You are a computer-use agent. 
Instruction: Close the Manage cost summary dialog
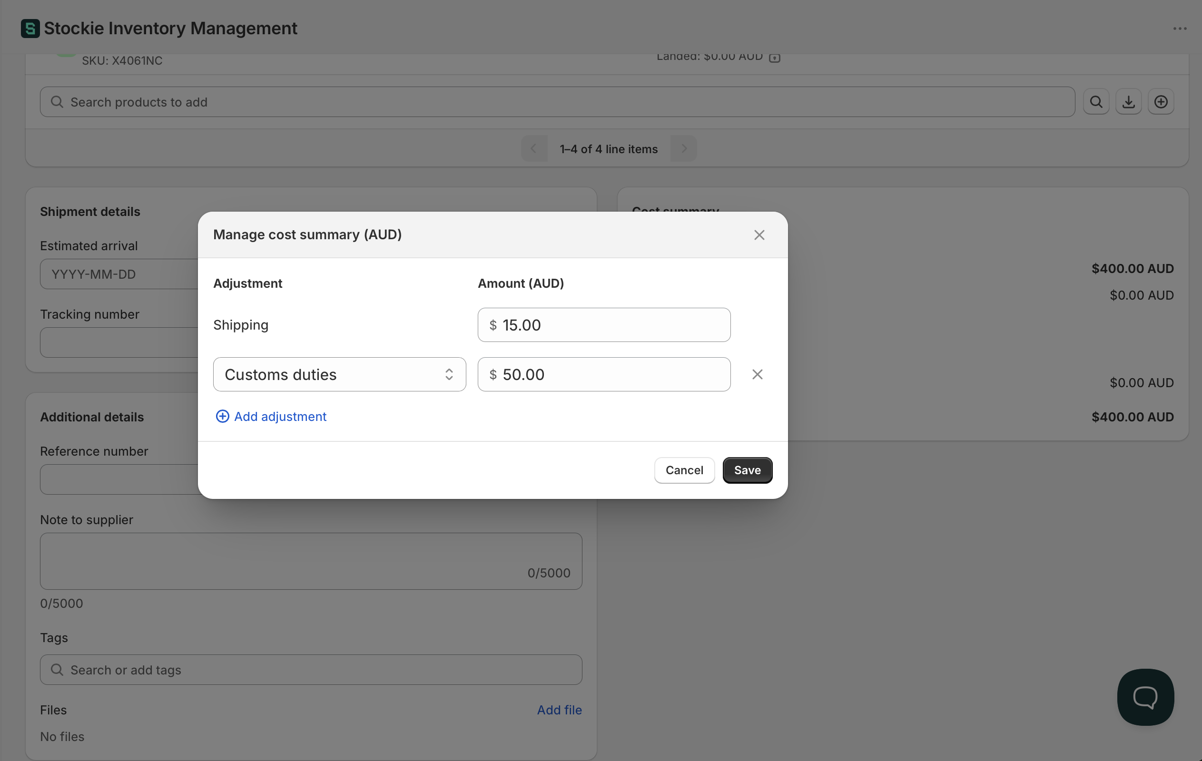click(759, 235)
